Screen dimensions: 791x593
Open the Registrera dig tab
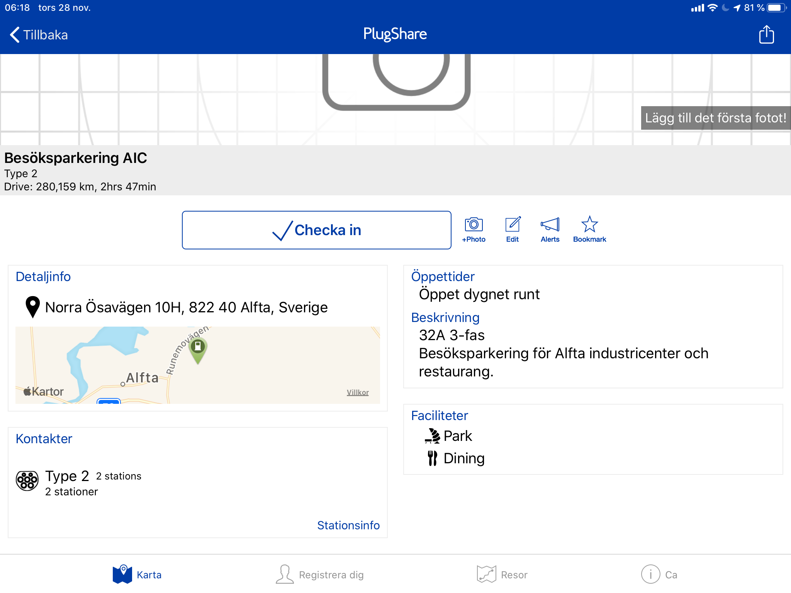click(x=320, y=574)
